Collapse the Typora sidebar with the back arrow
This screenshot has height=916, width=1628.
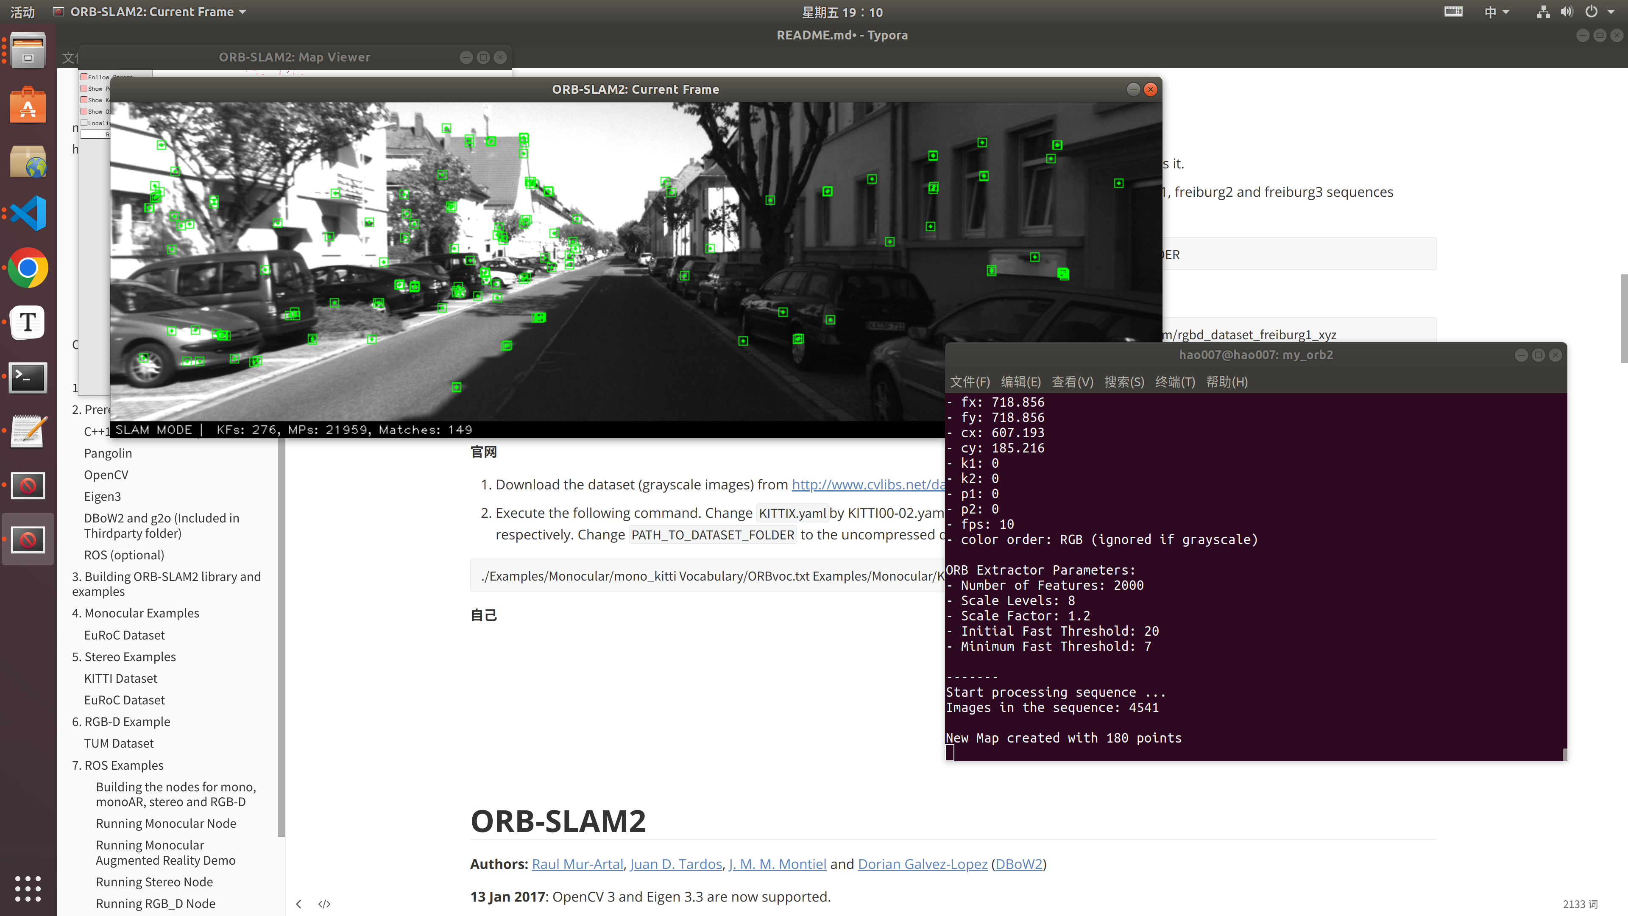point(299,904)
